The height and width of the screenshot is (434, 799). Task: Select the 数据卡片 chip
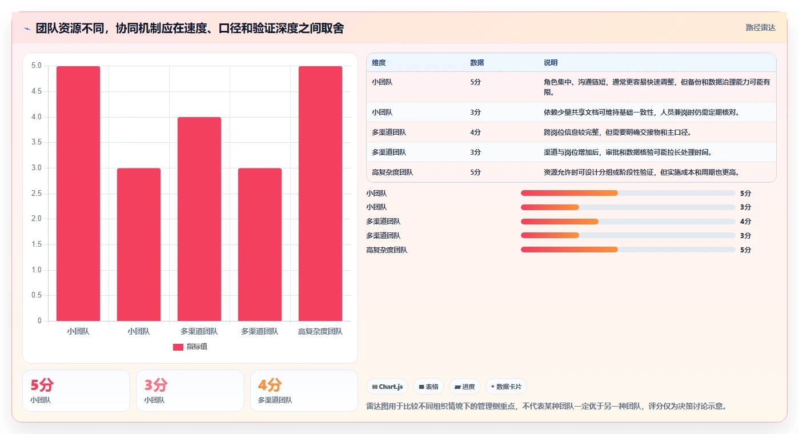pos(506,387)
